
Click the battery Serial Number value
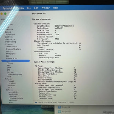coord(64,26)
